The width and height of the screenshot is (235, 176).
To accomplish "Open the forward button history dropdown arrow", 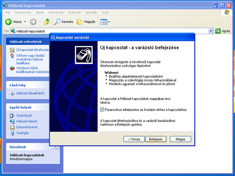I will tap(40, 22).
